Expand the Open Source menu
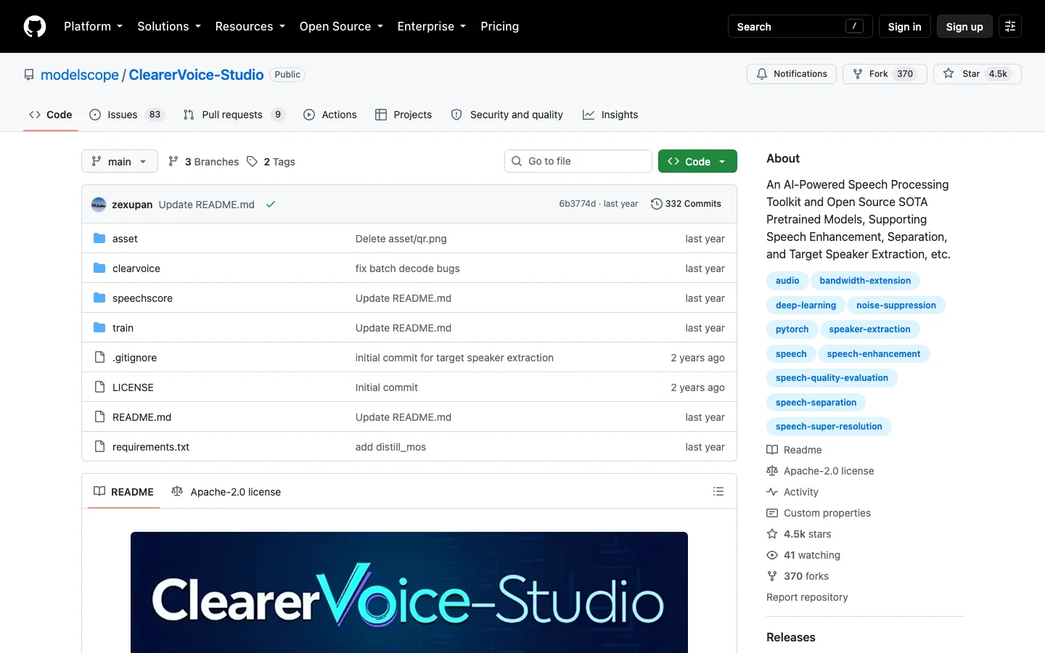The width and height of the screenshot is (1045, 653). tap(341, 26)
